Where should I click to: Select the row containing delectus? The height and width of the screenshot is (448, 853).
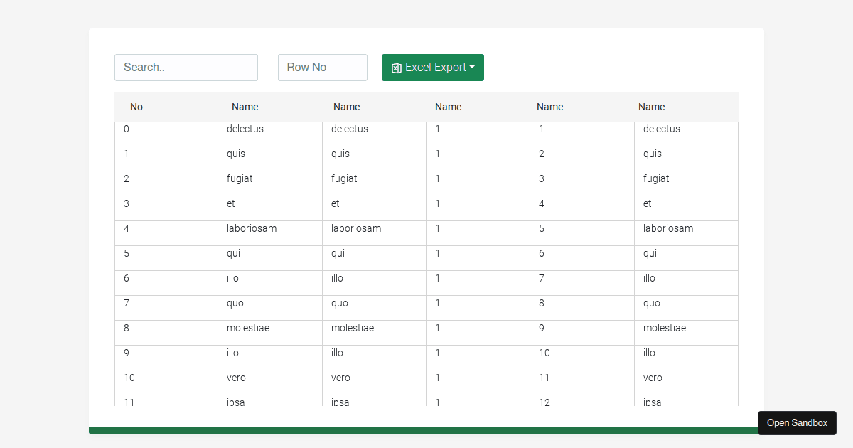[x=245, y=129]
